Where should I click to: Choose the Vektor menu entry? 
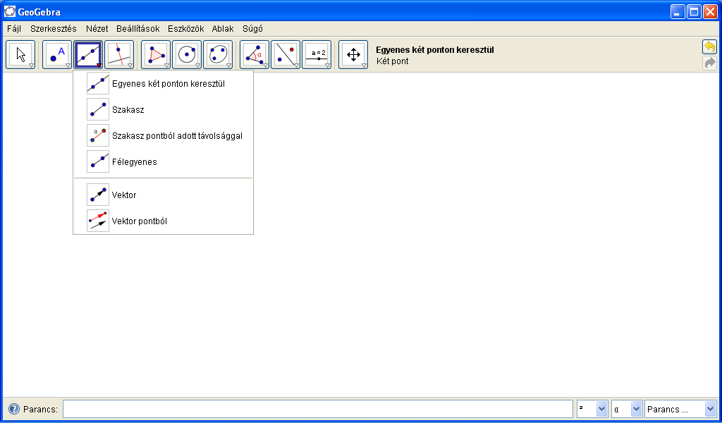(x=164, y=195)
